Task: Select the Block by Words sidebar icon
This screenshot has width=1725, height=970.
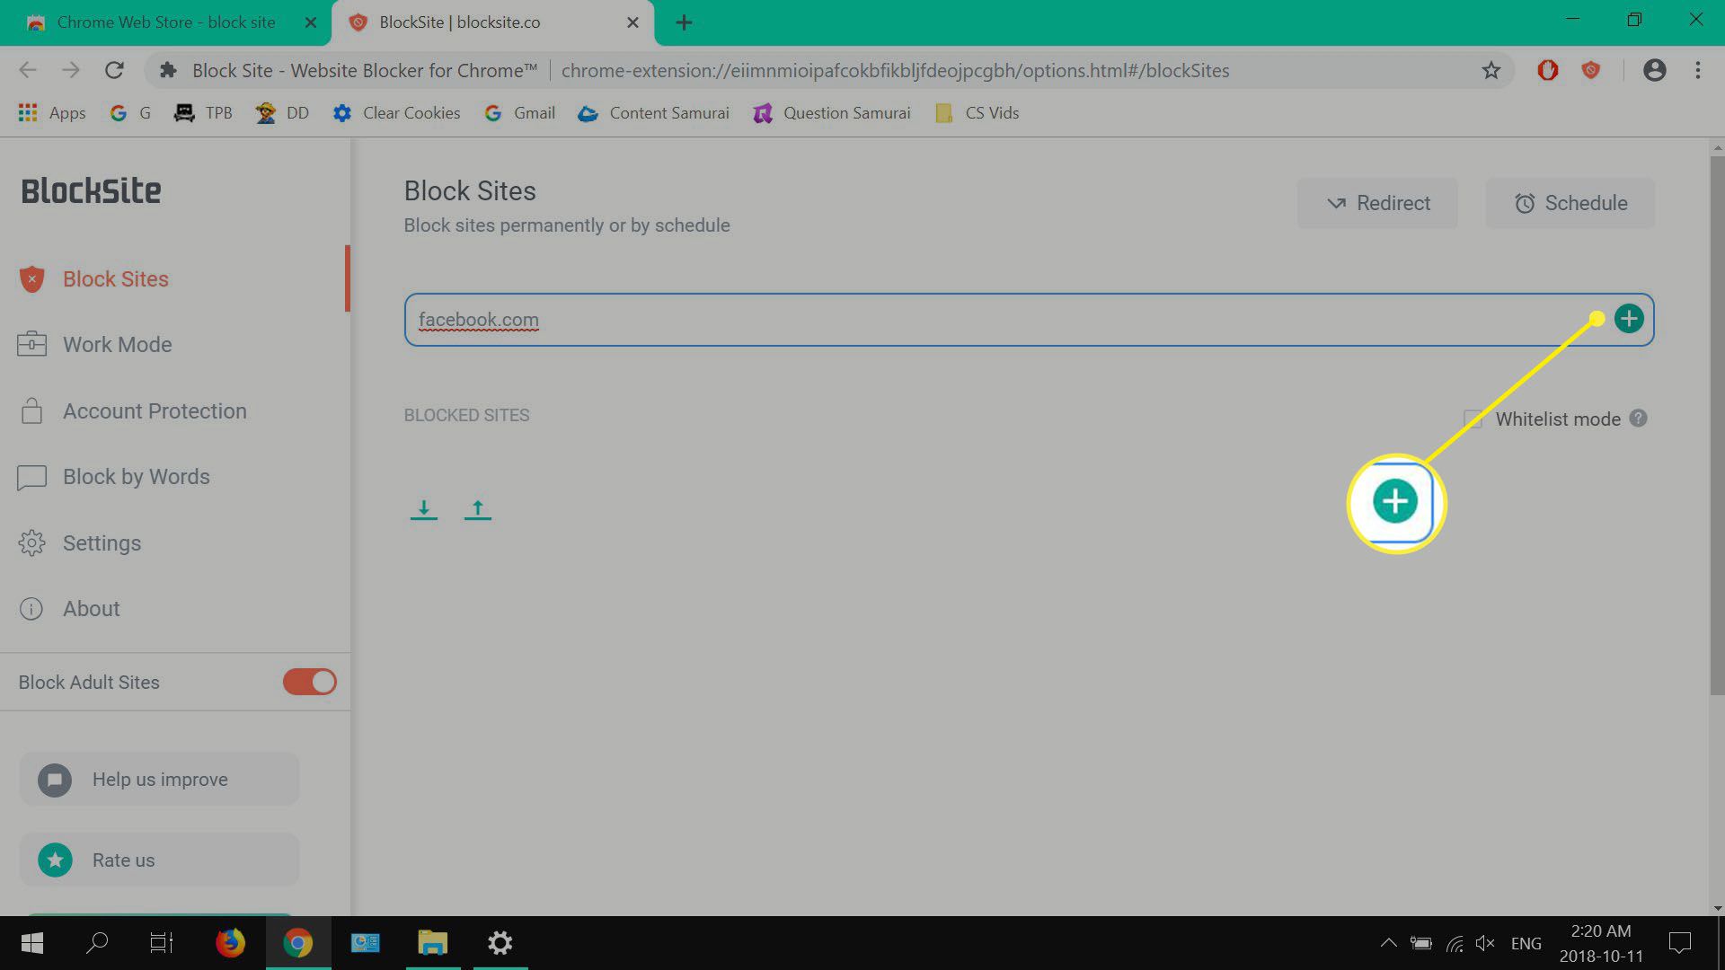Action: [31, 477]
